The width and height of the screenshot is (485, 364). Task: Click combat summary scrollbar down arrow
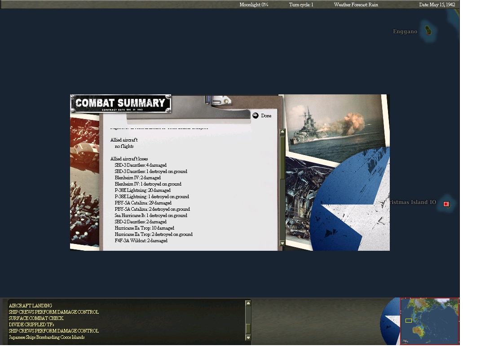(x=282, y=243)
